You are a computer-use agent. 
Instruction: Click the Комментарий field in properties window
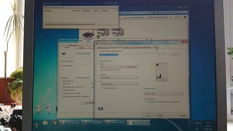coord(85,65)
